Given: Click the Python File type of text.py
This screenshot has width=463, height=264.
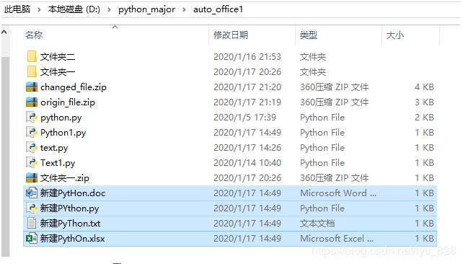Looking at the screenshot, I should click(322, 148).
